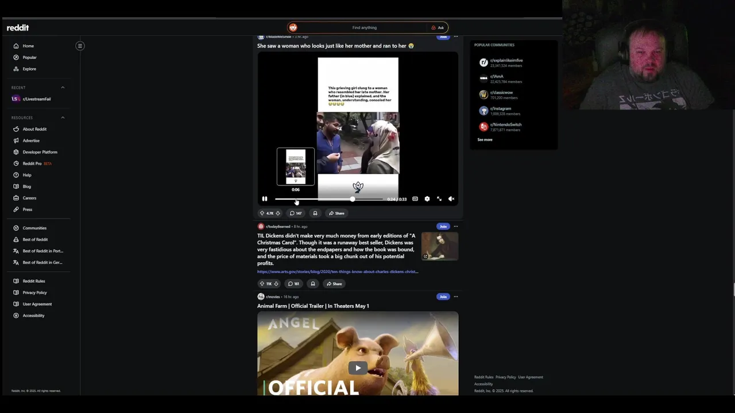
Task: Click the Find anything search field
Action: coord(365,28)
